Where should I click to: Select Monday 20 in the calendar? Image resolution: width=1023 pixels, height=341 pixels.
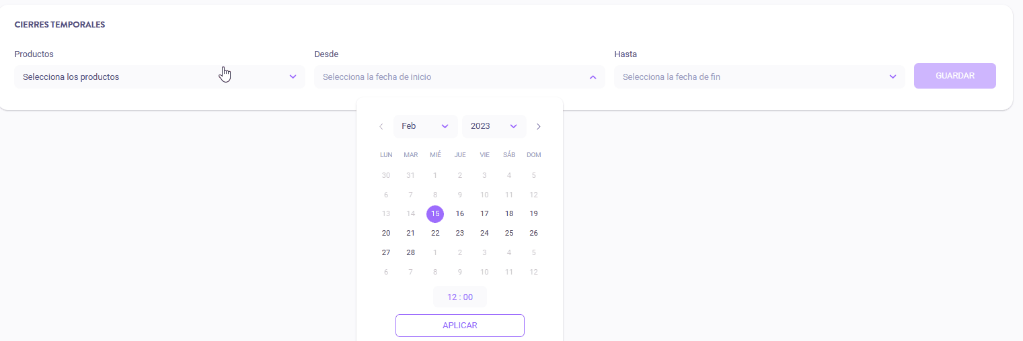point(386,234)
